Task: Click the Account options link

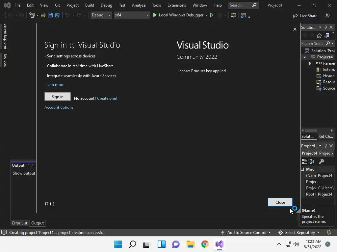Action: coord(59,107)
